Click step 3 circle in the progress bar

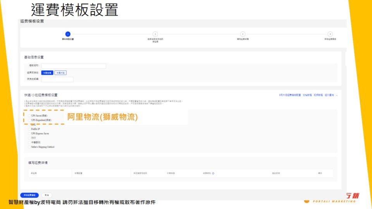[x=243, y=34]
